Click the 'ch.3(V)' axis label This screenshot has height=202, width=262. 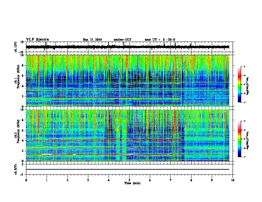16,169
